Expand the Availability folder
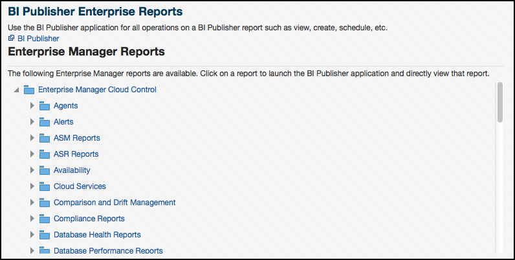The image size is (515, 260). [32, 170]
